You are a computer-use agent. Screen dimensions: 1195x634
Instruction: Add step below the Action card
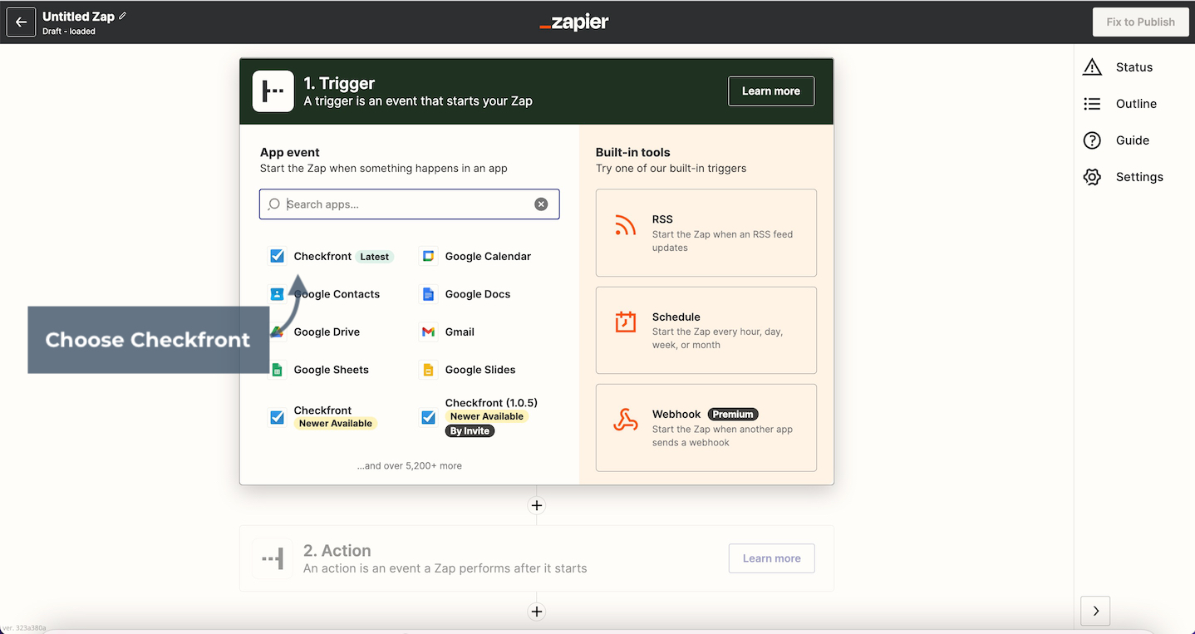point(537,612)
